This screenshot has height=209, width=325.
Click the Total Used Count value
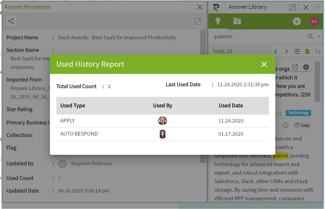click(x=109, y=86)
